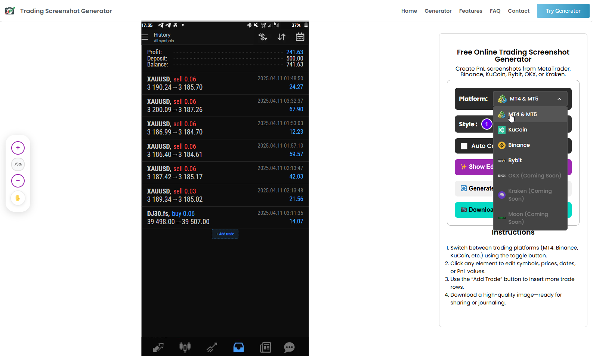593x356 pixels.
Task: Click the Trading Screenshot Generator site title
Action: (x=66, y=11)
